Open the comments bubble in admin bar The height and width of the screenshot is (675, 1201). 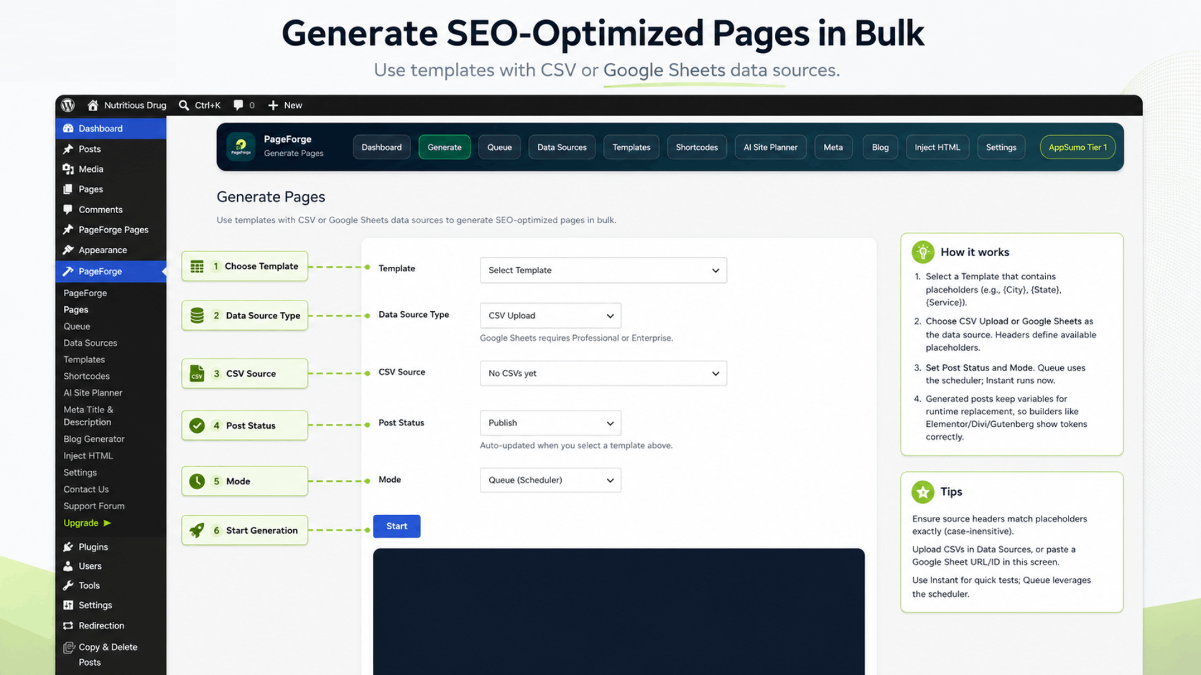[x=238, y=105]
